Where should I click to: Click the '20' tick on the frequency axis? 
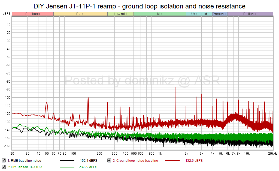(x=12, y=154)
